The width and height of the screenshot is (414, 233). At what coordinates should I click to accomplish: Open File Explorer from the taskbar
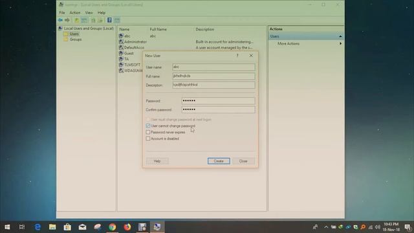(52, 227)
